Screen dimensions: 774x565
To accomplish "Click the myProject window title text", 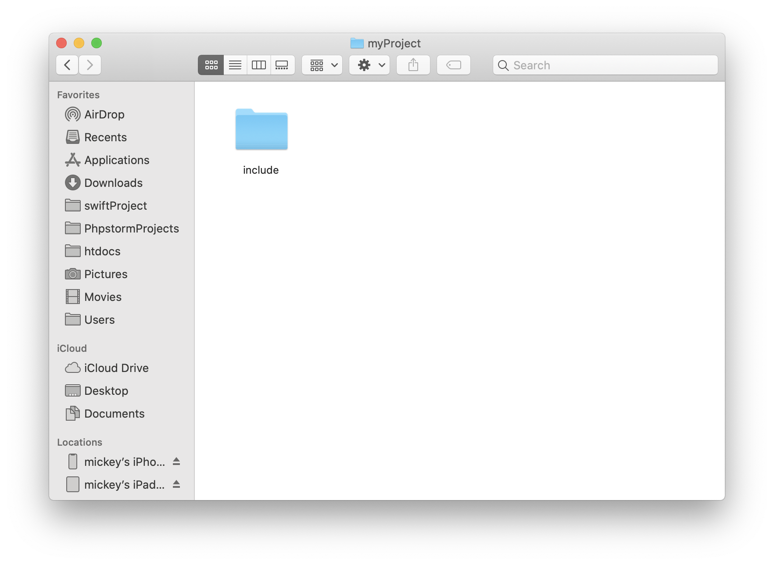I will (394, 43).
